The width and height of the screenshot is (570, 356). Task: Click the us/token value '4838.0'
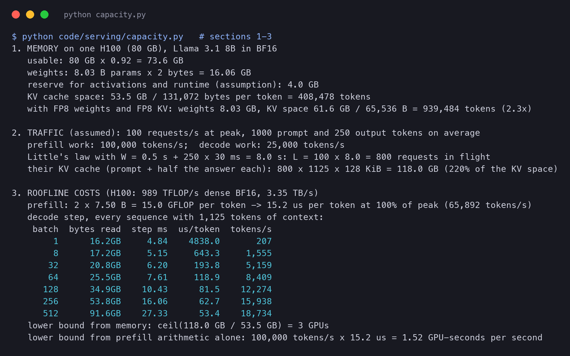[204, 241]
